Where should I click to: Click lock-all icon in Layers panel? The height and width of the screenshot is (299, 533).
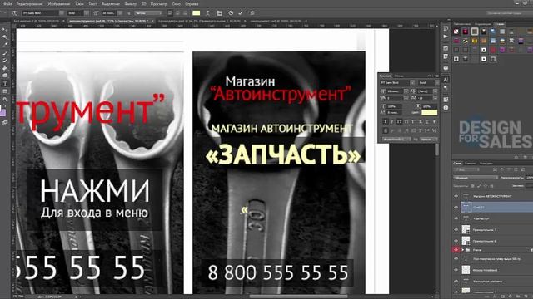491,186
